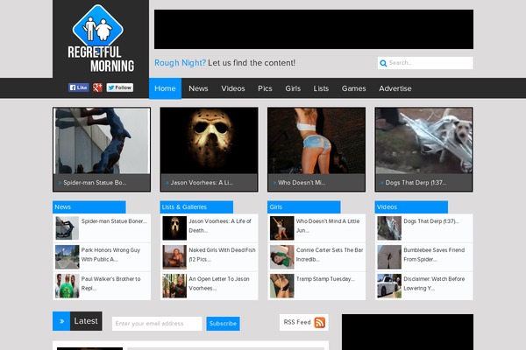526x350 pixels.
Task: Open the Games menu item
Action: pos(353,88)
